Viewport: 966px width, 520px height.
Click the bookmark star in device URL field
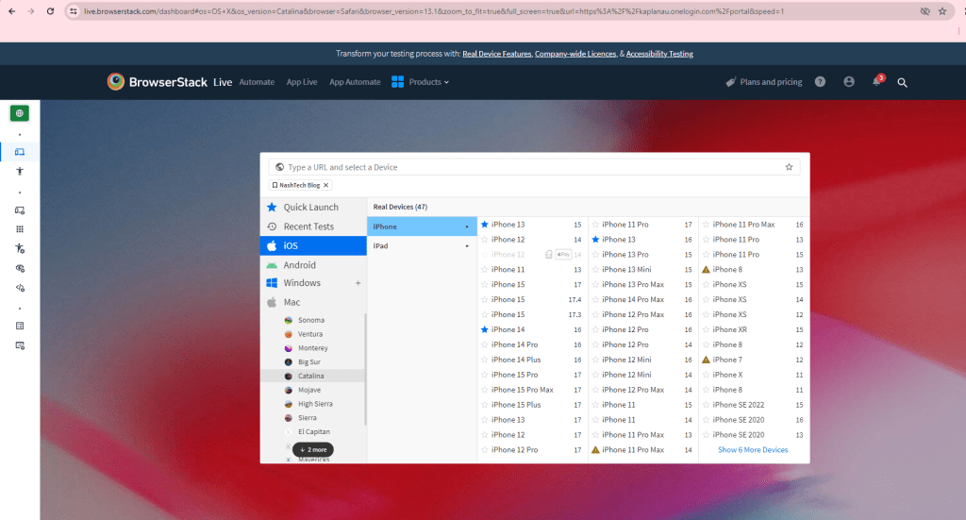tap(789, 167)
